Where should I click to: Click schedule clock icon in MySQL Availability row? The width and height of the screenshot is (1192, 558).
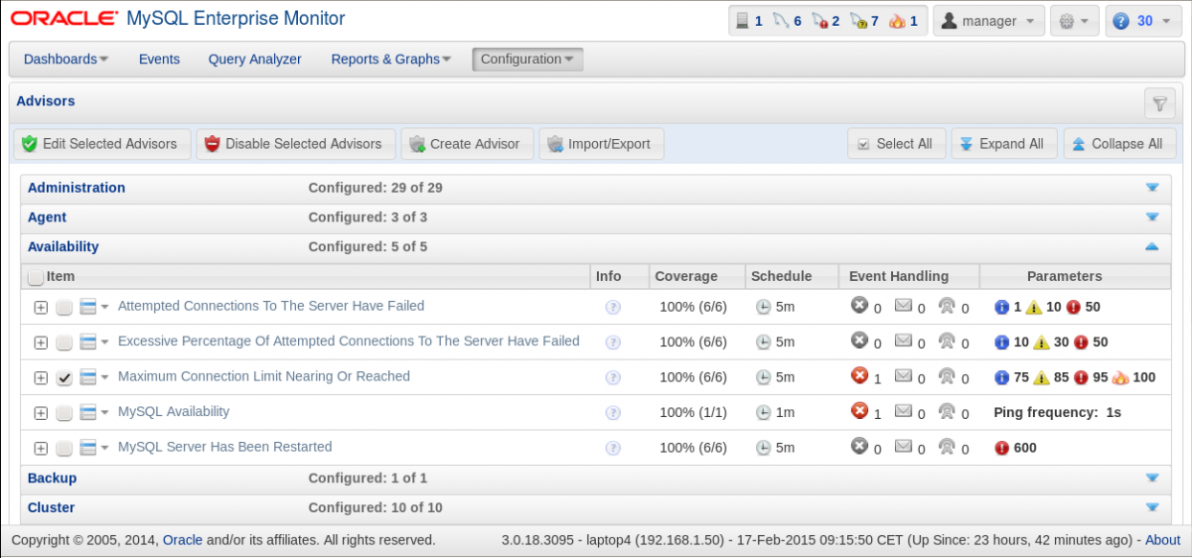coord(763,412)
